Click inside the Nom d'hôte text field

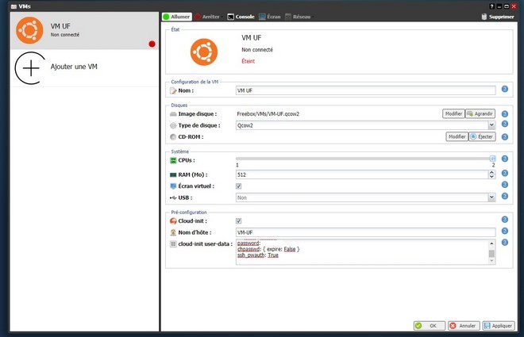tap(365, 232)
